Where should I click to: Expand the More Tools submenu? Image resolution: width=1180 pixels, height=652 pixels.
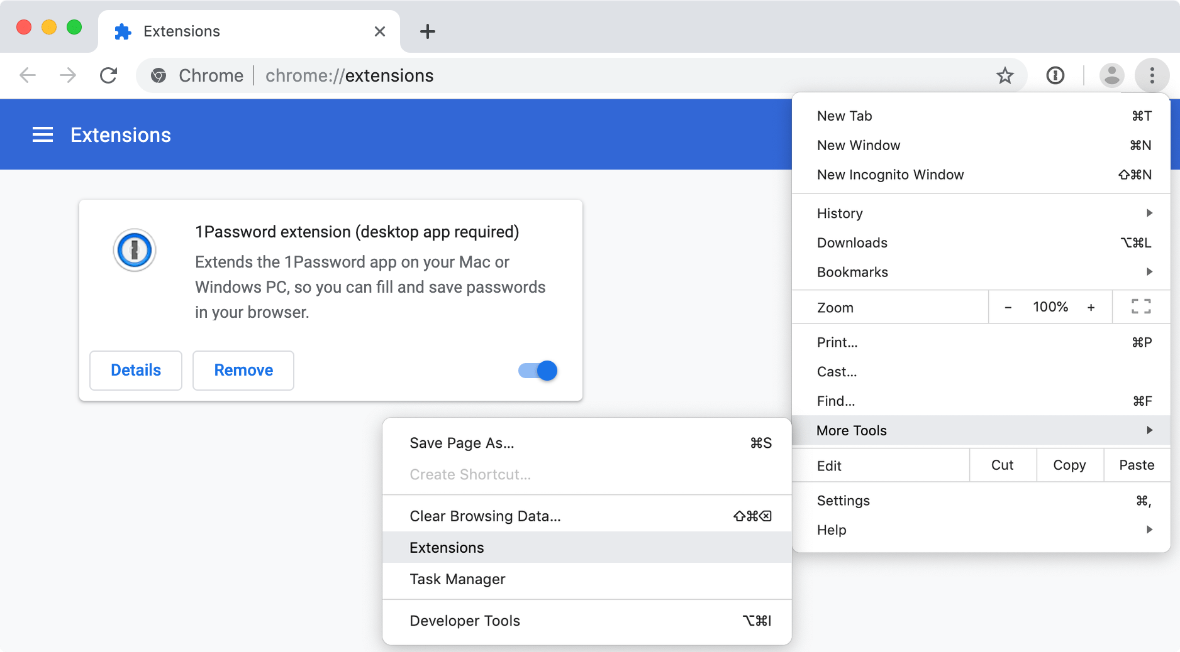point(981,430)
